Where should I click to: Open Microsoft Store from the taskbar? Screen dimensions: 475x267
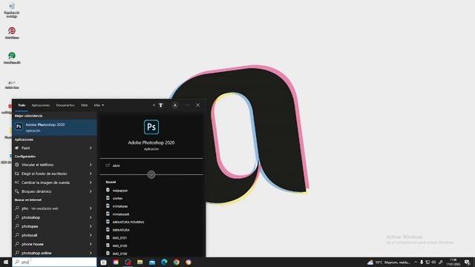point(104,262)
